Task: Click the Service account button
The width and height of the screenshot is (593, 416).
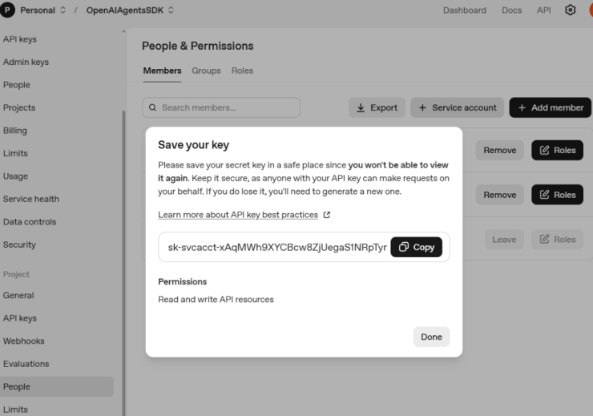Action: pyautogui.click(x=457, y=107)
